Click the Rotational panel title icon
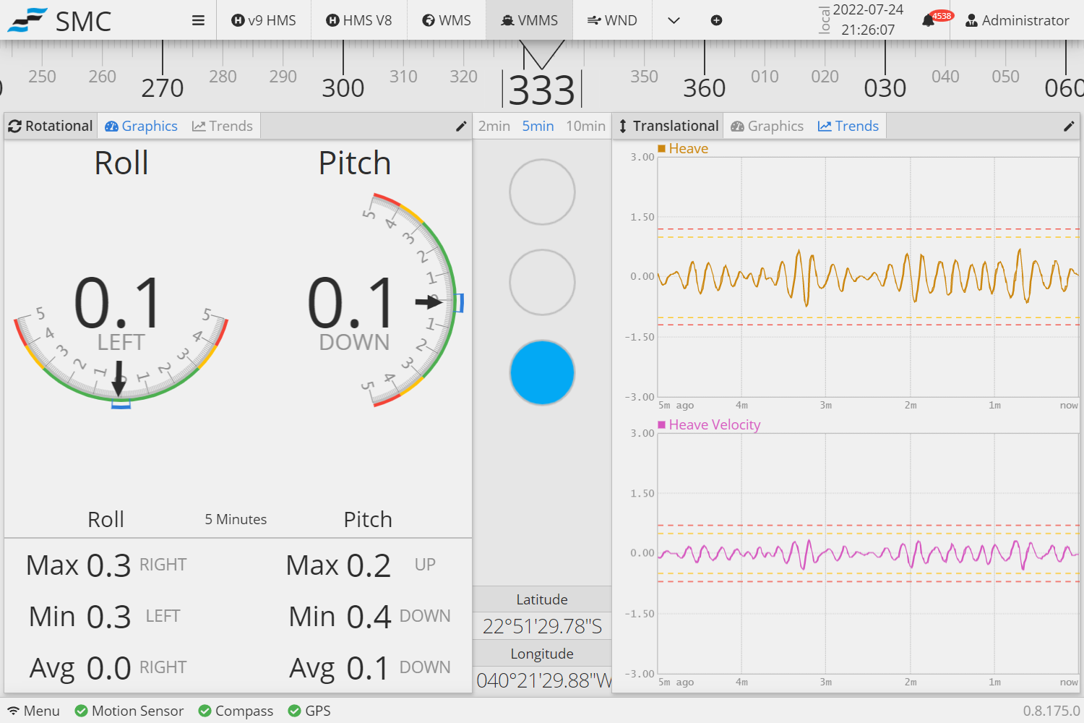 pos(14,127)
